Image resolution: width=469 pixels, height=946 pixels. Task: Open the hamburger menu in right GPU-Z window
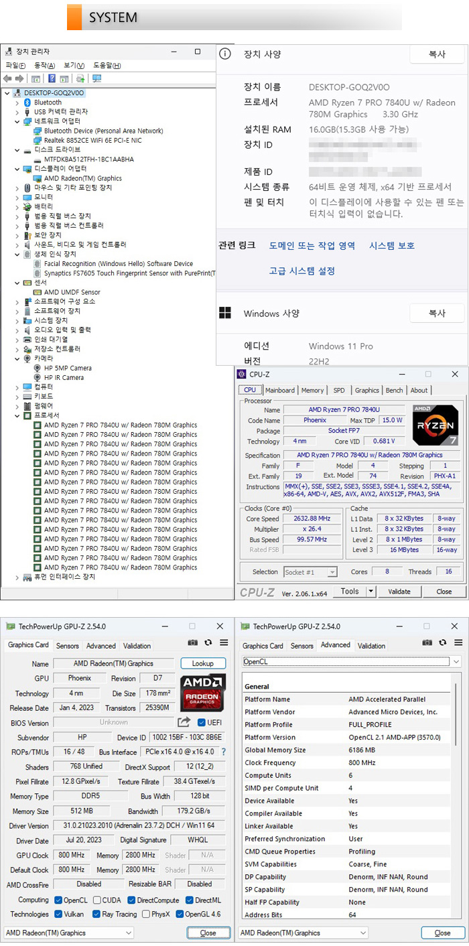tap(458, 643)
